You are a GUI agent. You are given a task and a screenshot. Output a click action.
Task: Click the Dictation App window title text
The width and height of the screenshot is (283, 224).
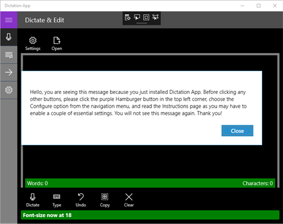pyautogui.click(x=17, y=5)
